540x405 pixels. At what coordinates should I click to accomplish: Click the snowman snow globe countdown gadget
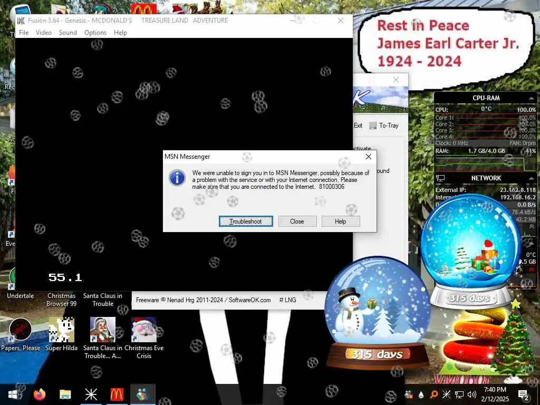click(378, 313)
